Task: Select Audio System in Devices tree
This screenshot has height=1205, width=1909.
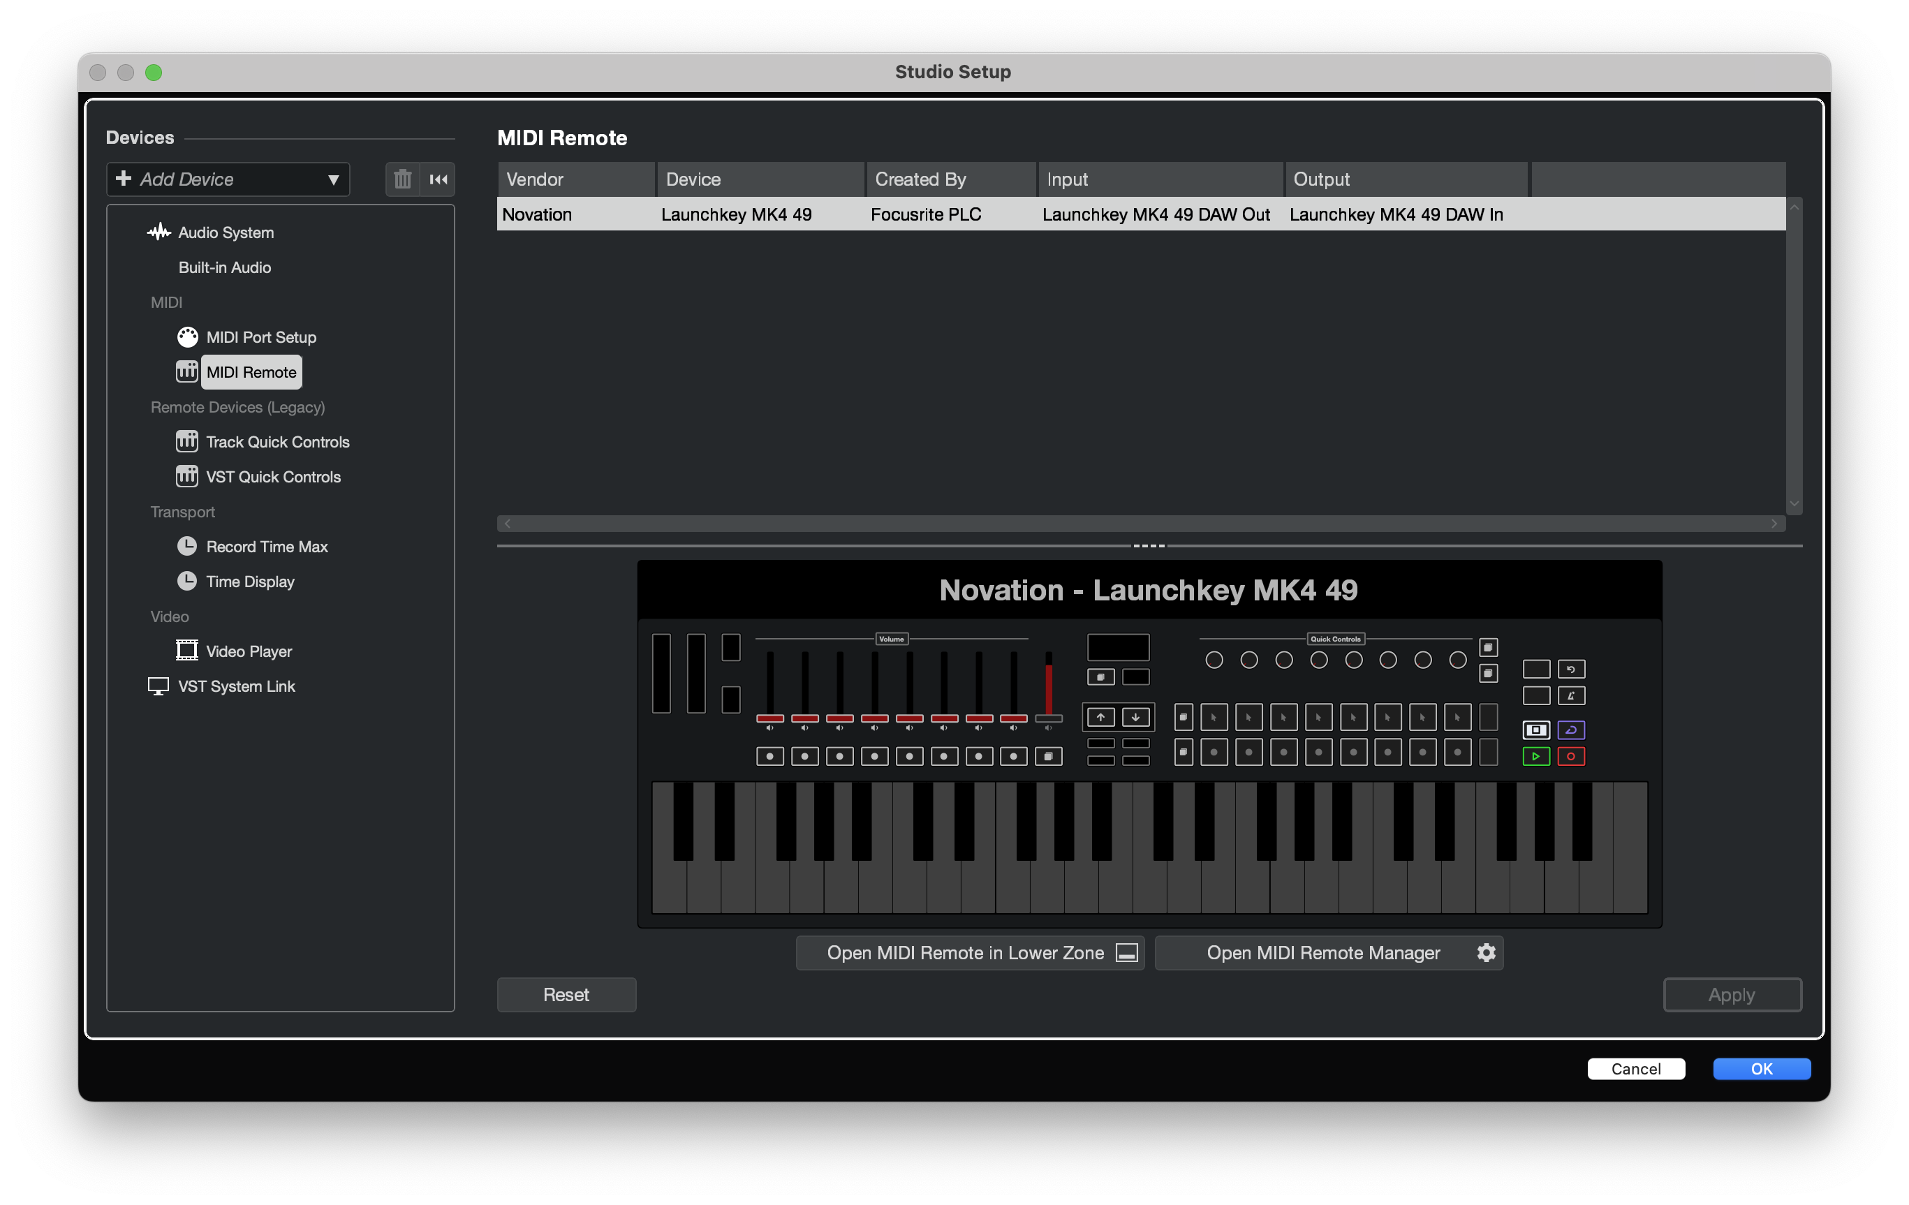Action: tap(226, 232)
